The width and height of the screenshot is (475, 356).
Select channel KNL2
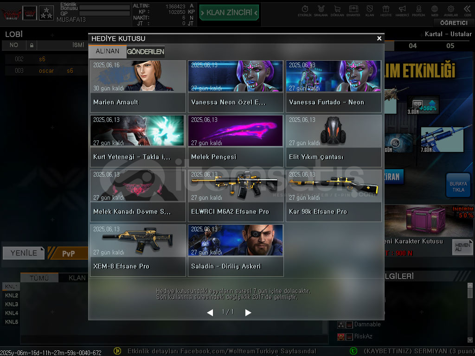[x=11, y=295]
